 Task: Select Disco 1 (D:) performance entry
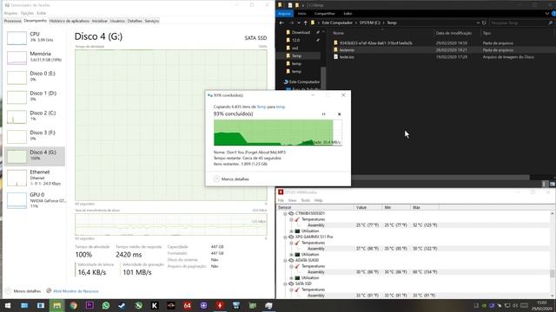click(x=35, y=96)
